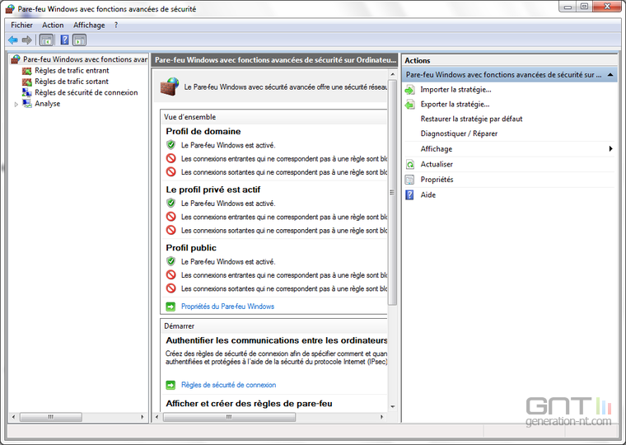Image resolution: width=626 pixels, height=445 pixels.
Task: Click the "Profil de domaine" heading
Action: [x=203, y=131]
